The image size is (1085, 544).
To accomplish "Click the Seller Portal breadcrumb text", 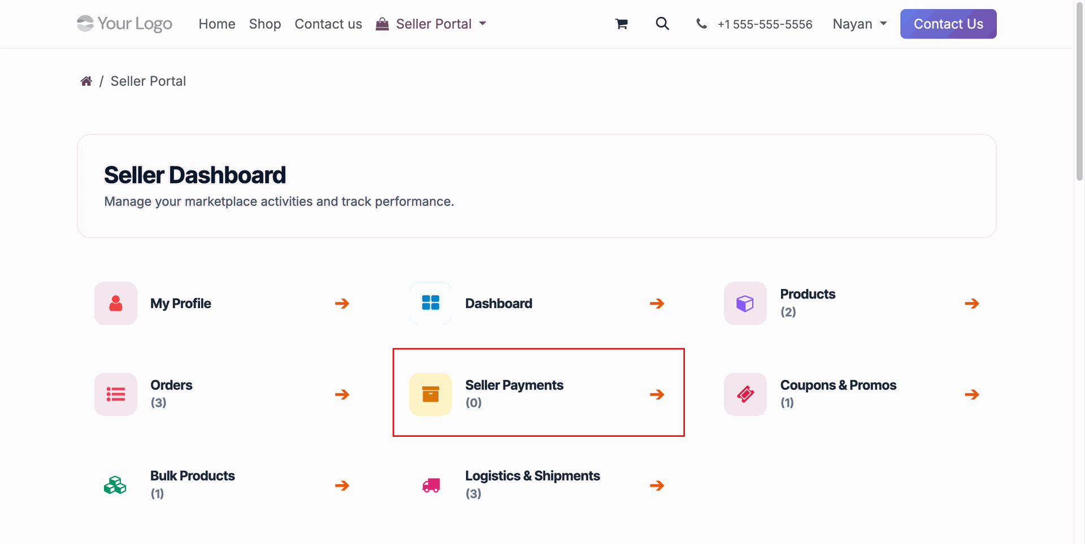I will (148, 81).
